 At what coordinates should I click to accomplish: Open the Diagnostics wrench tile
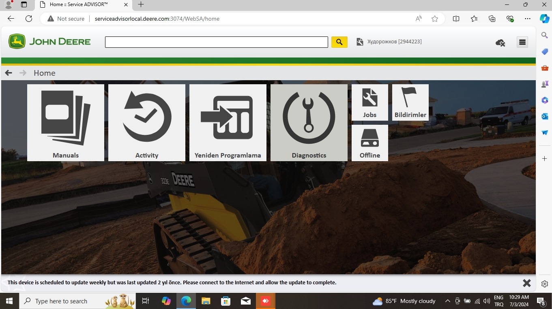pos(309,122)
